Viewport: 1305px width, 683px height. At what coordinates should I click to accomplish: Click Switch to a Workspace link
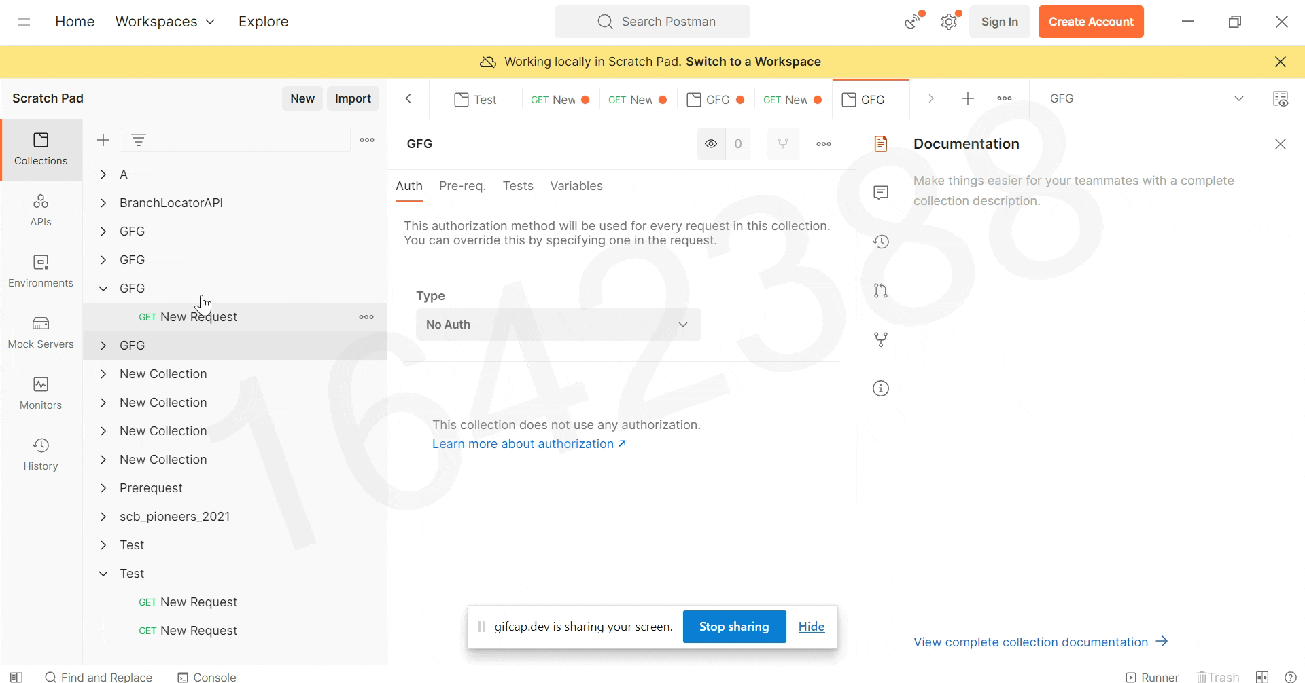pyautogui.click(x=753, y=62)
